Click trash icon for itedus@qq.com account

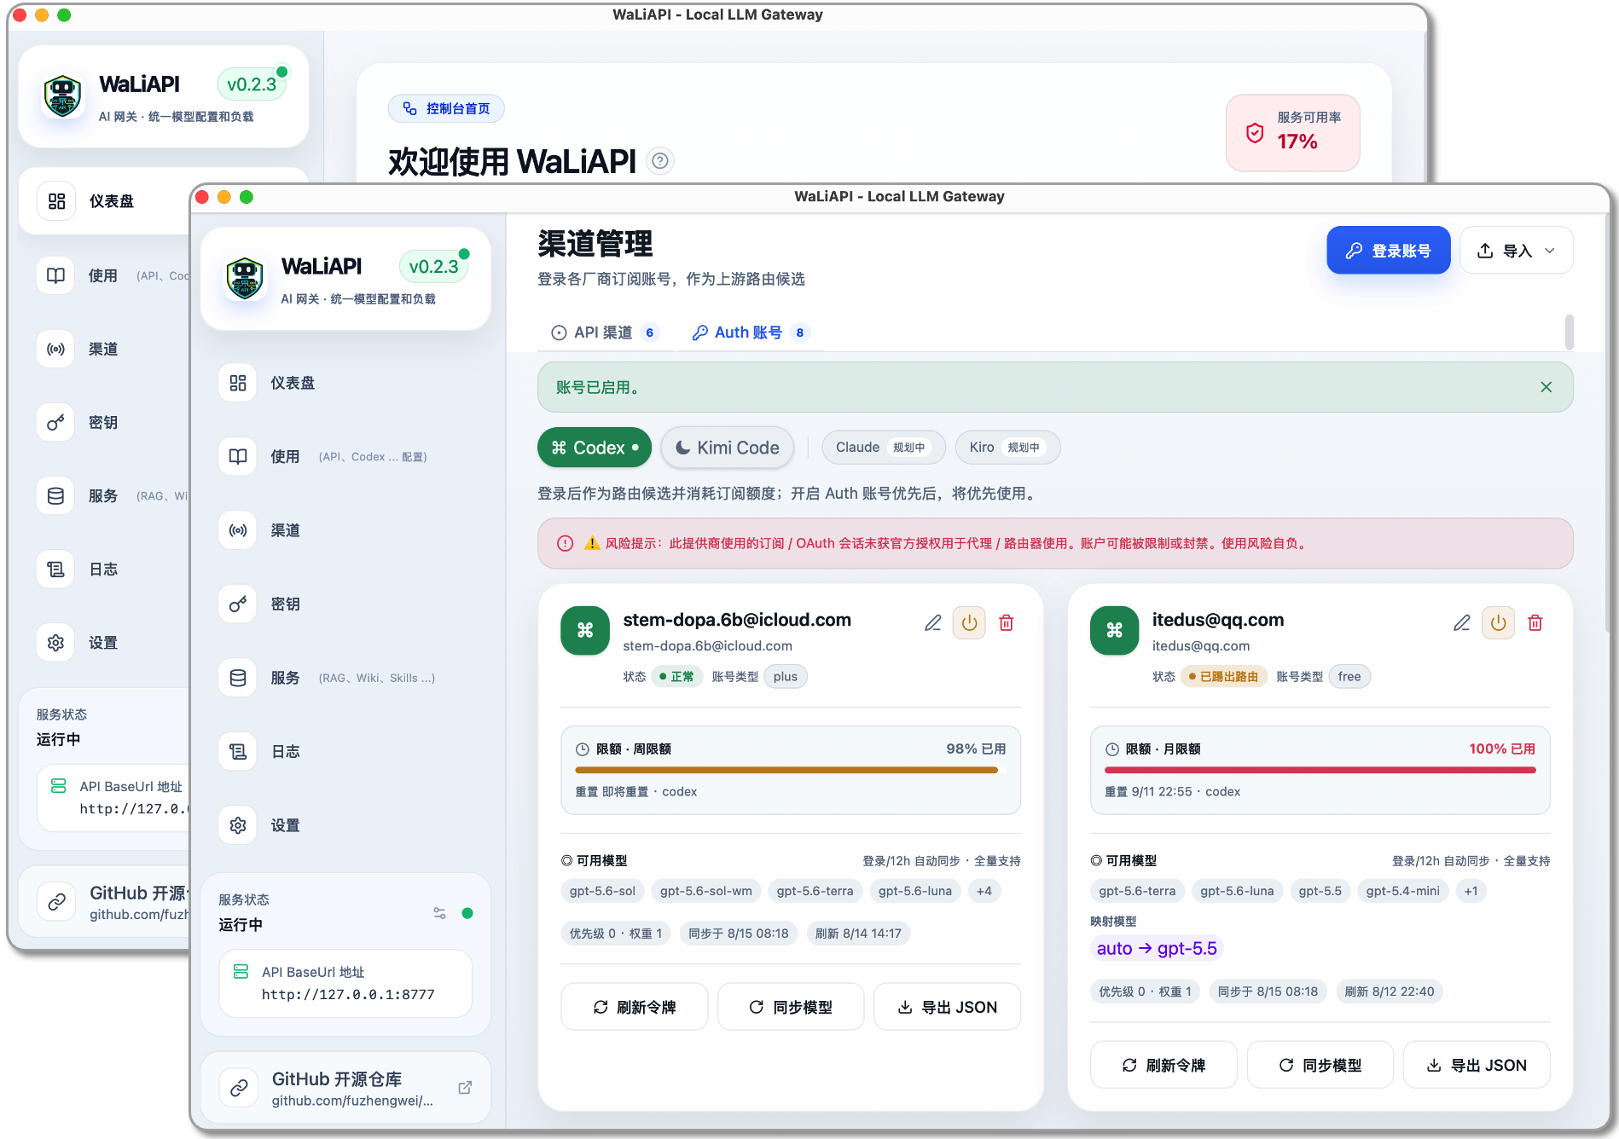click(1535, 623)
